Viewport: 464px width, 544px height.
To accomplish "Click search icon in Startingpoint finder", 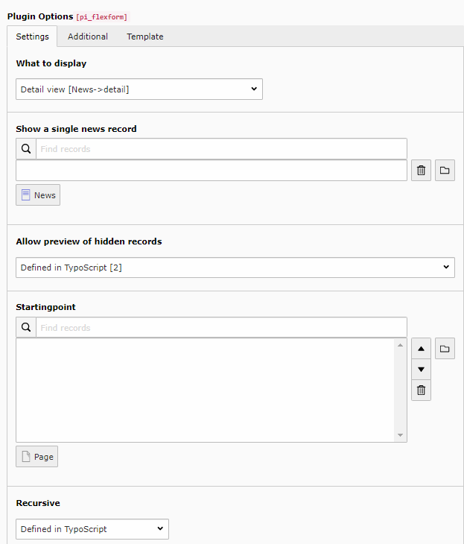I will click(x=26, y=328).
